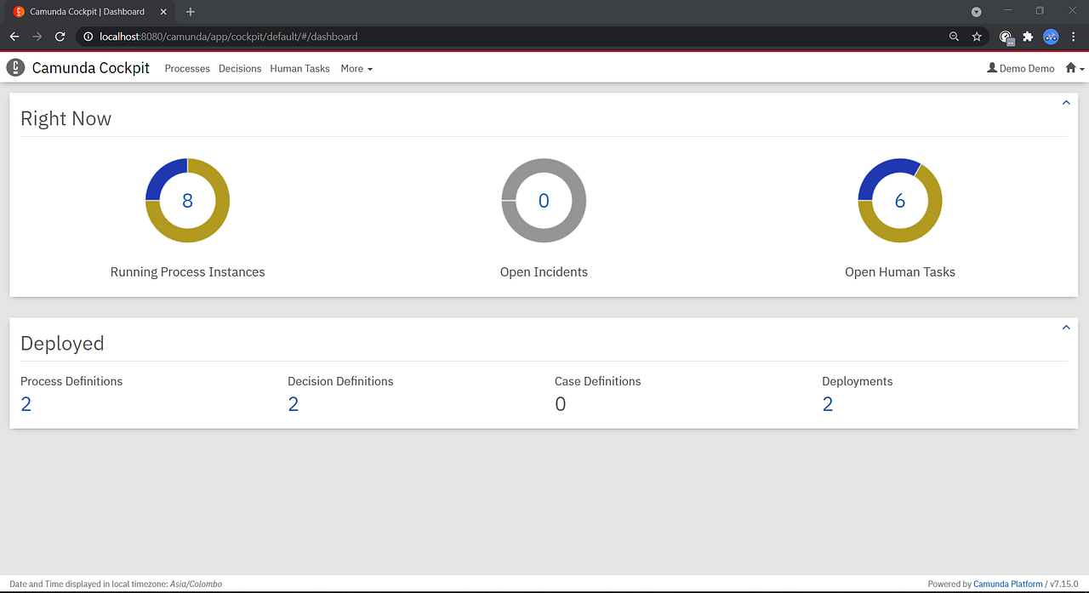Switch to the Processes menu item
1089x593 pixels.
tap(187, 68)
